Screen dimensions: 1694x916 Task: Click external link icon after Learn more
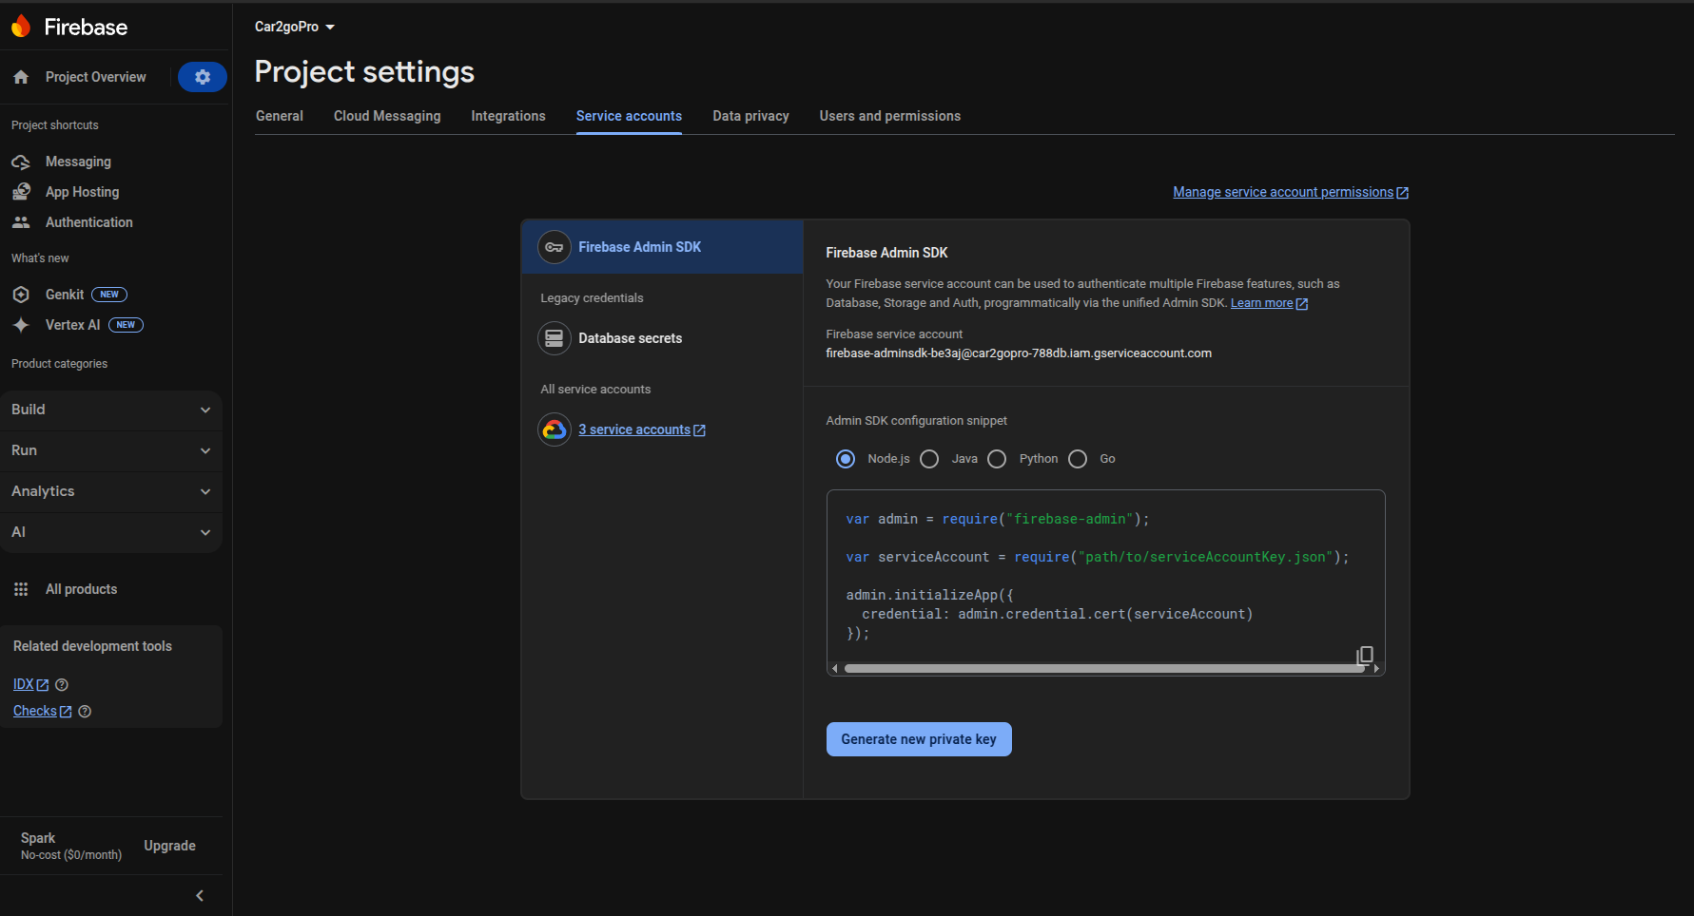[1302, 304]
